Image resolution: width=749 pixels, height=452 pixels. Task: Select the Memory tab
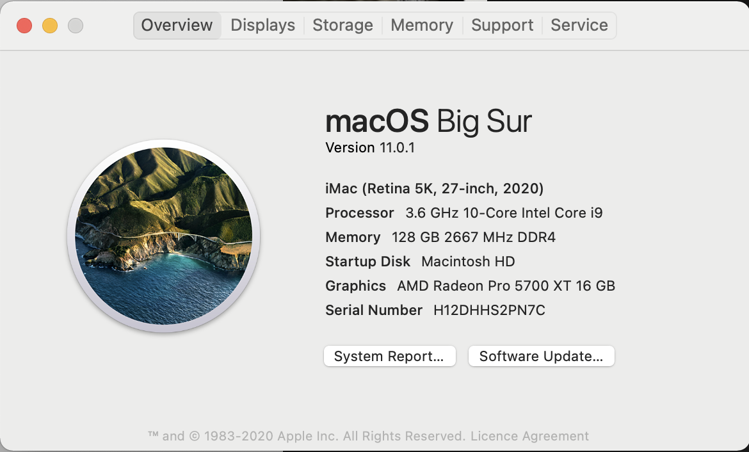pyautogui.click(x=421, y=25)
